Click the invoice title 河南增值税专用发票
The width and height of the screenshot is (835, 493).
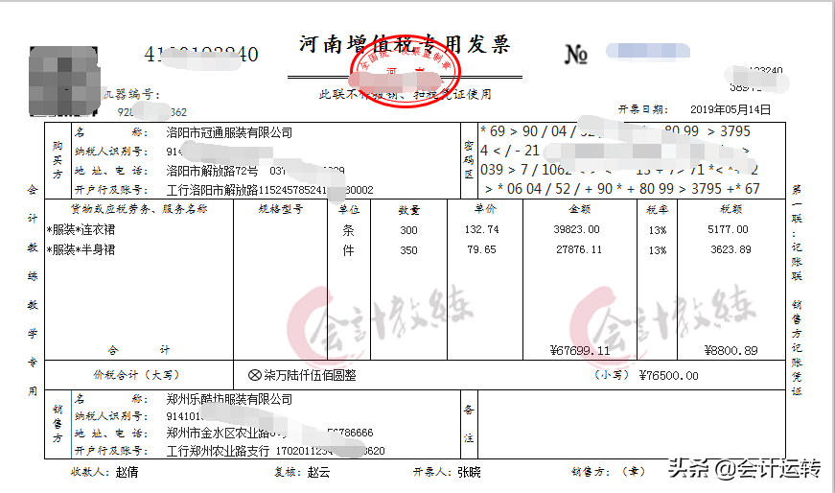point(405,45)
